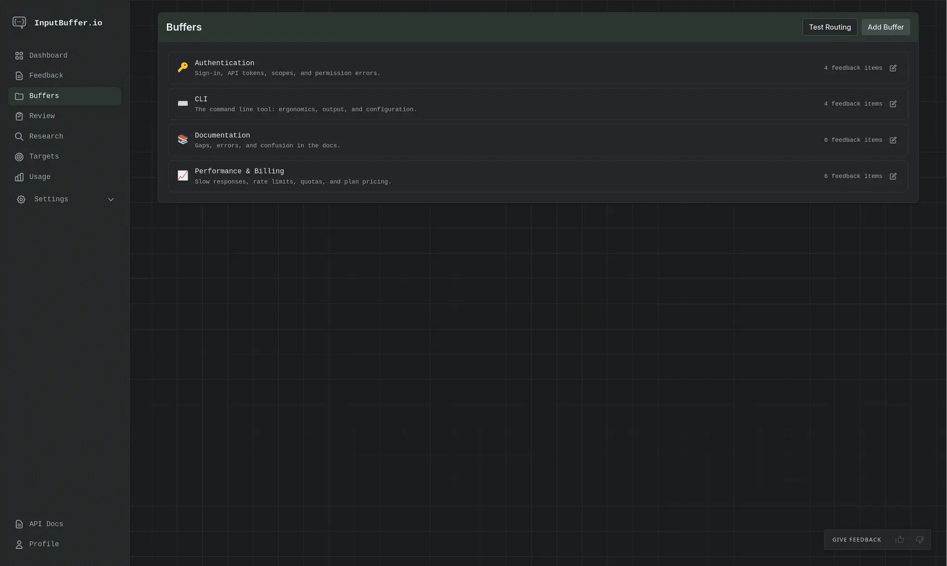Screen dimensions: 947x566
Task: Give thumbs down feedback
Action: [x=920, y=540]
